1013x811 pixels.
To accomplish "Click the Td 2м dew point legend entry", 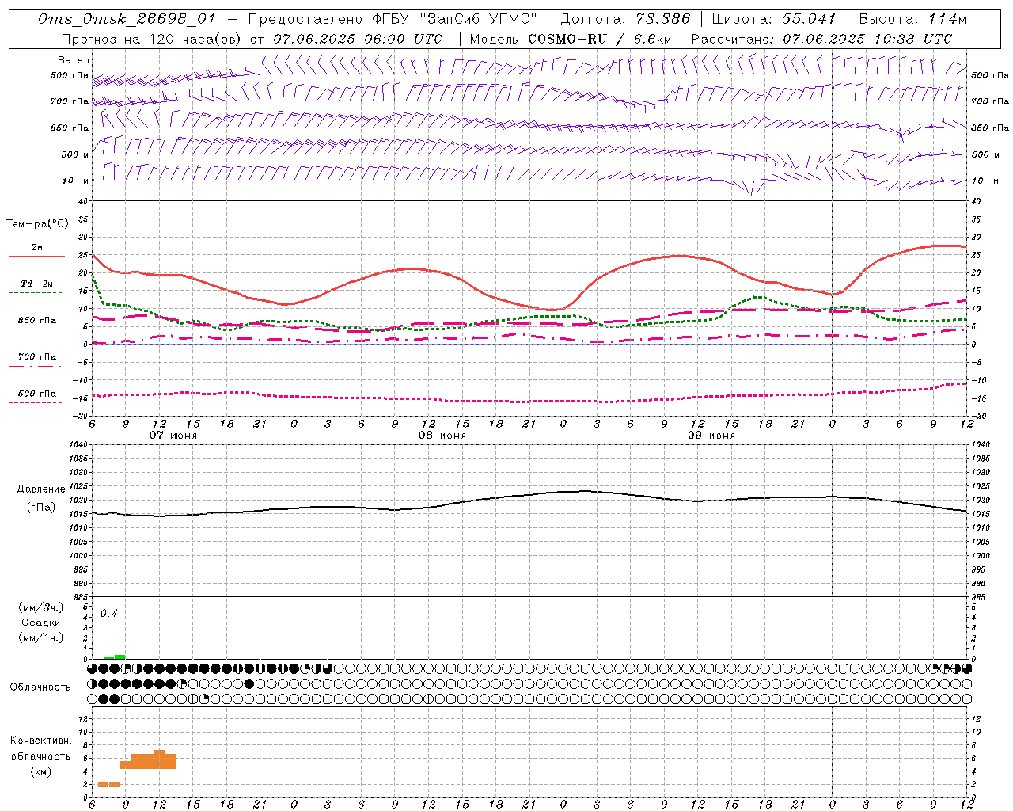I will (36, 284).
